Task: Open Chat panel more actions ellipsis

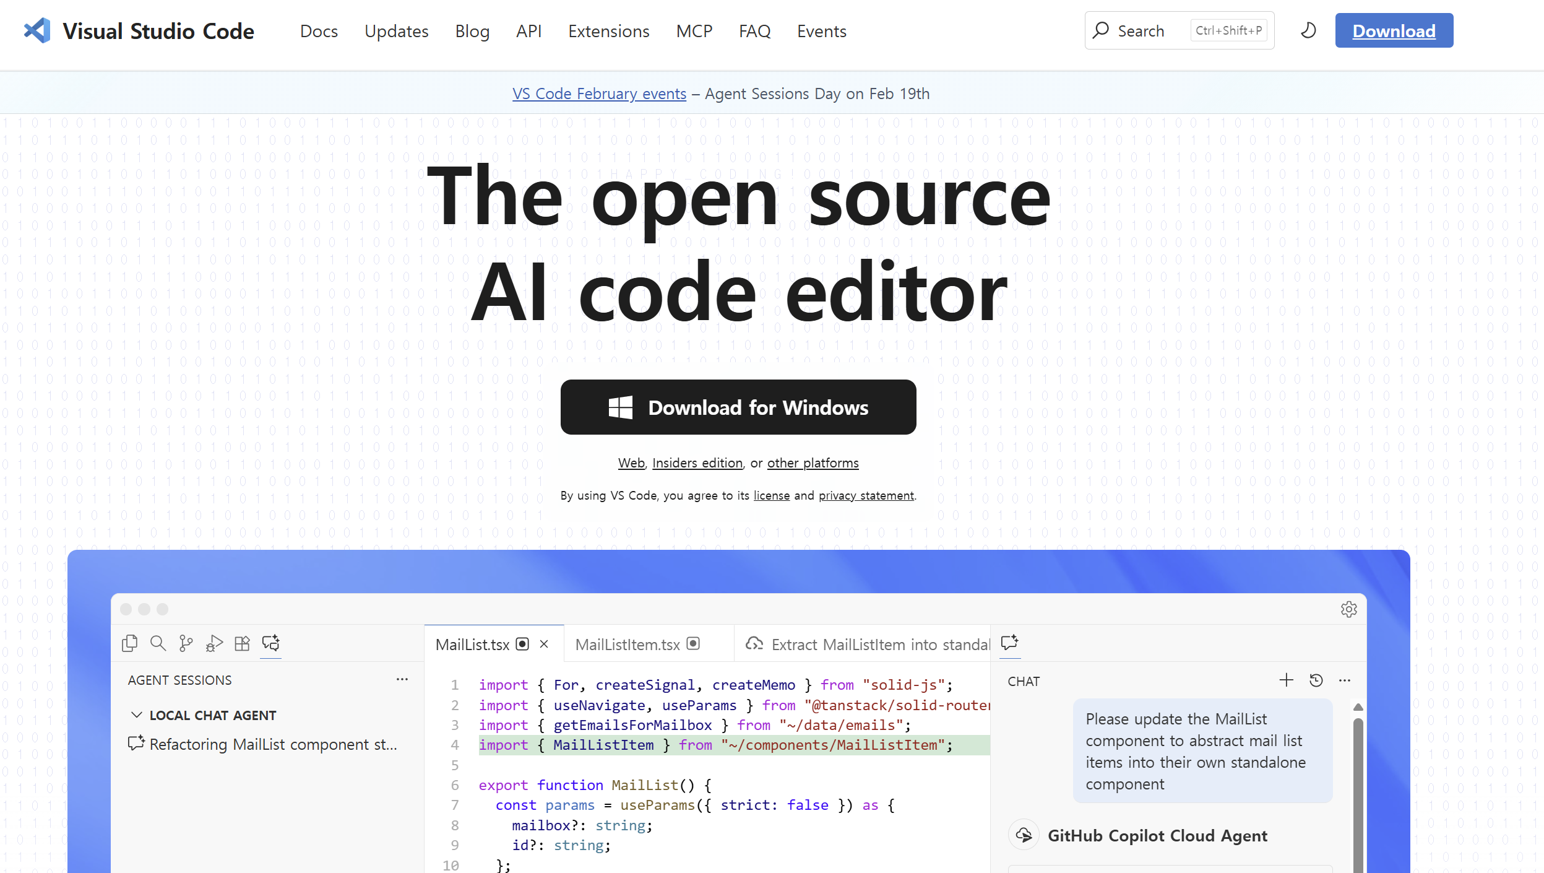Action: click(1344, 680)
